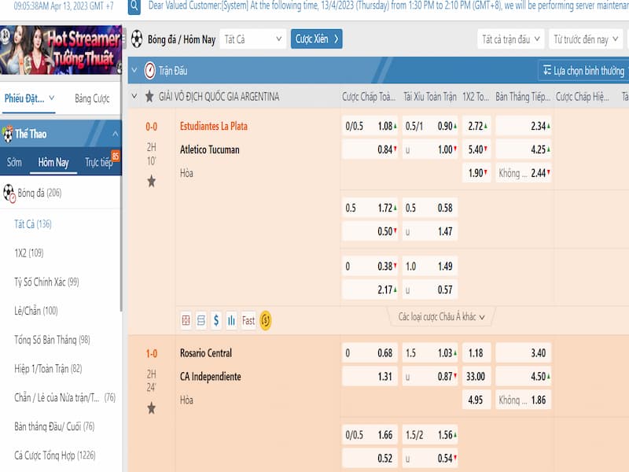Screen dimensions: 629x472
Task: Click the search magnifier icon at top
Action: coord(134,7)
